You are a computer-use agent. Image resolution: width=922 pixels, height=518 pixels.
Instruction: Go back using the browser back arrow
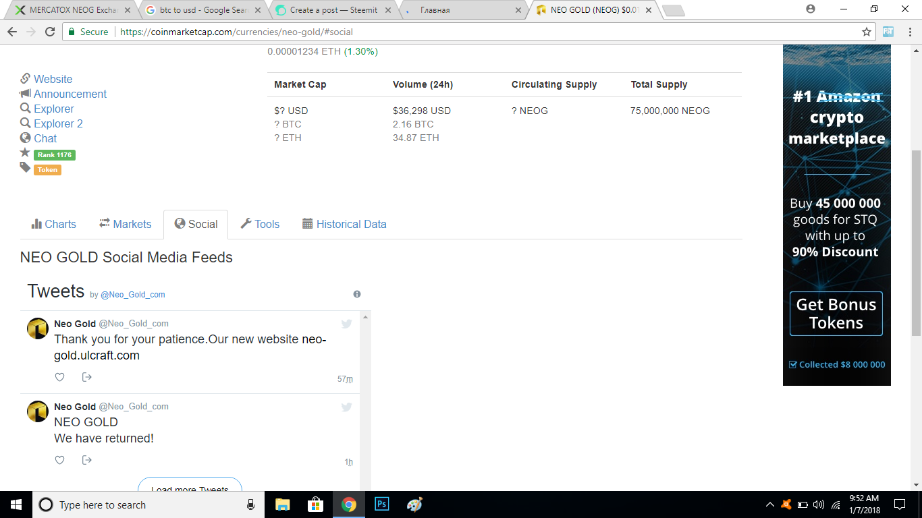[12, 32]
